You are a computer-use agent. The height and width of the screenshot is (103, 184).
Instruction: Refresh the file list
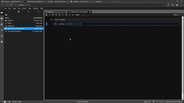click(38, 12)
